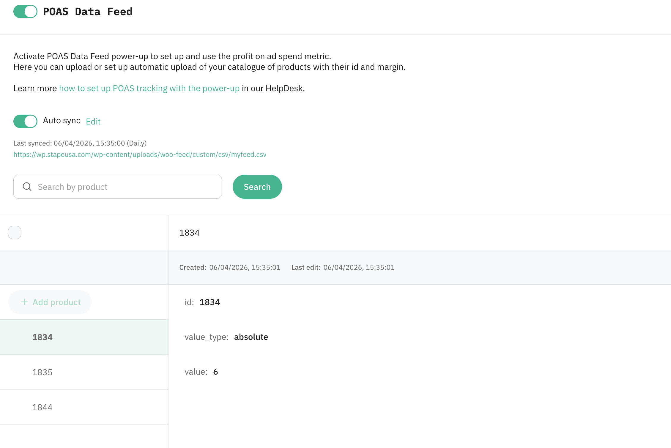Viewport: 671px width, 448px height.
Task: Click the Last synced daily schedule text
Action: (80, 143)
